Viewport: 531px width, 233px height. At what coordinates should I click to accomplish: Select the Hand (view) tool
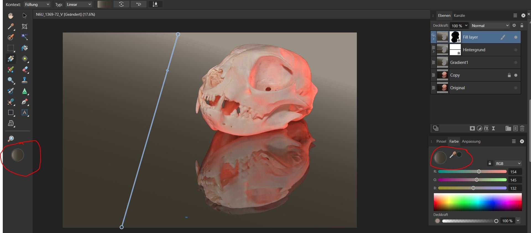click(11, 16)
